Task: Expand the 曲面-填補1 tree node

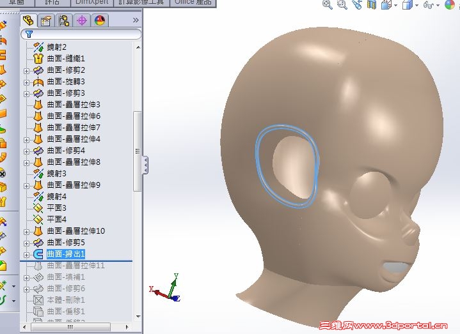Action: 26,278
